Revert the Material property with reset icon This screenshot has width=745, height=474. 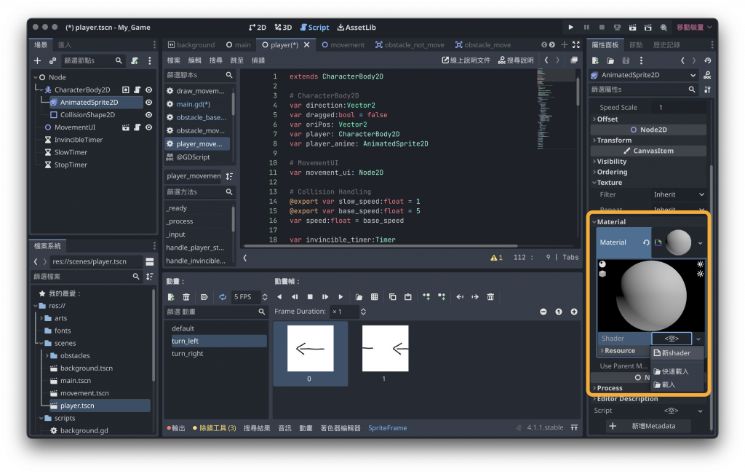[646, 242]
